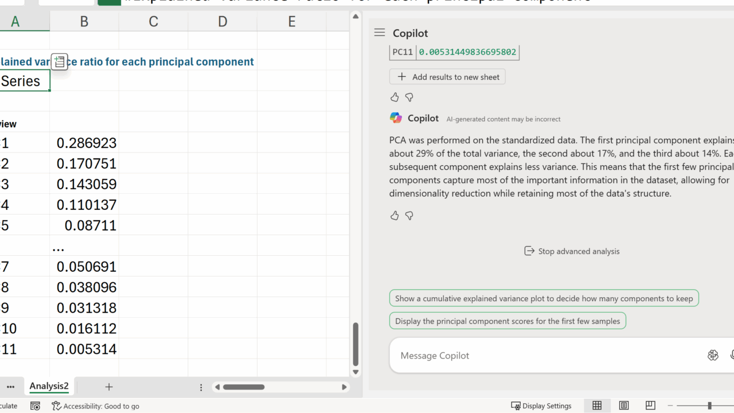Add results to new sheet
The height and width of the screenshot is (413, 734).
click(447, 77)
